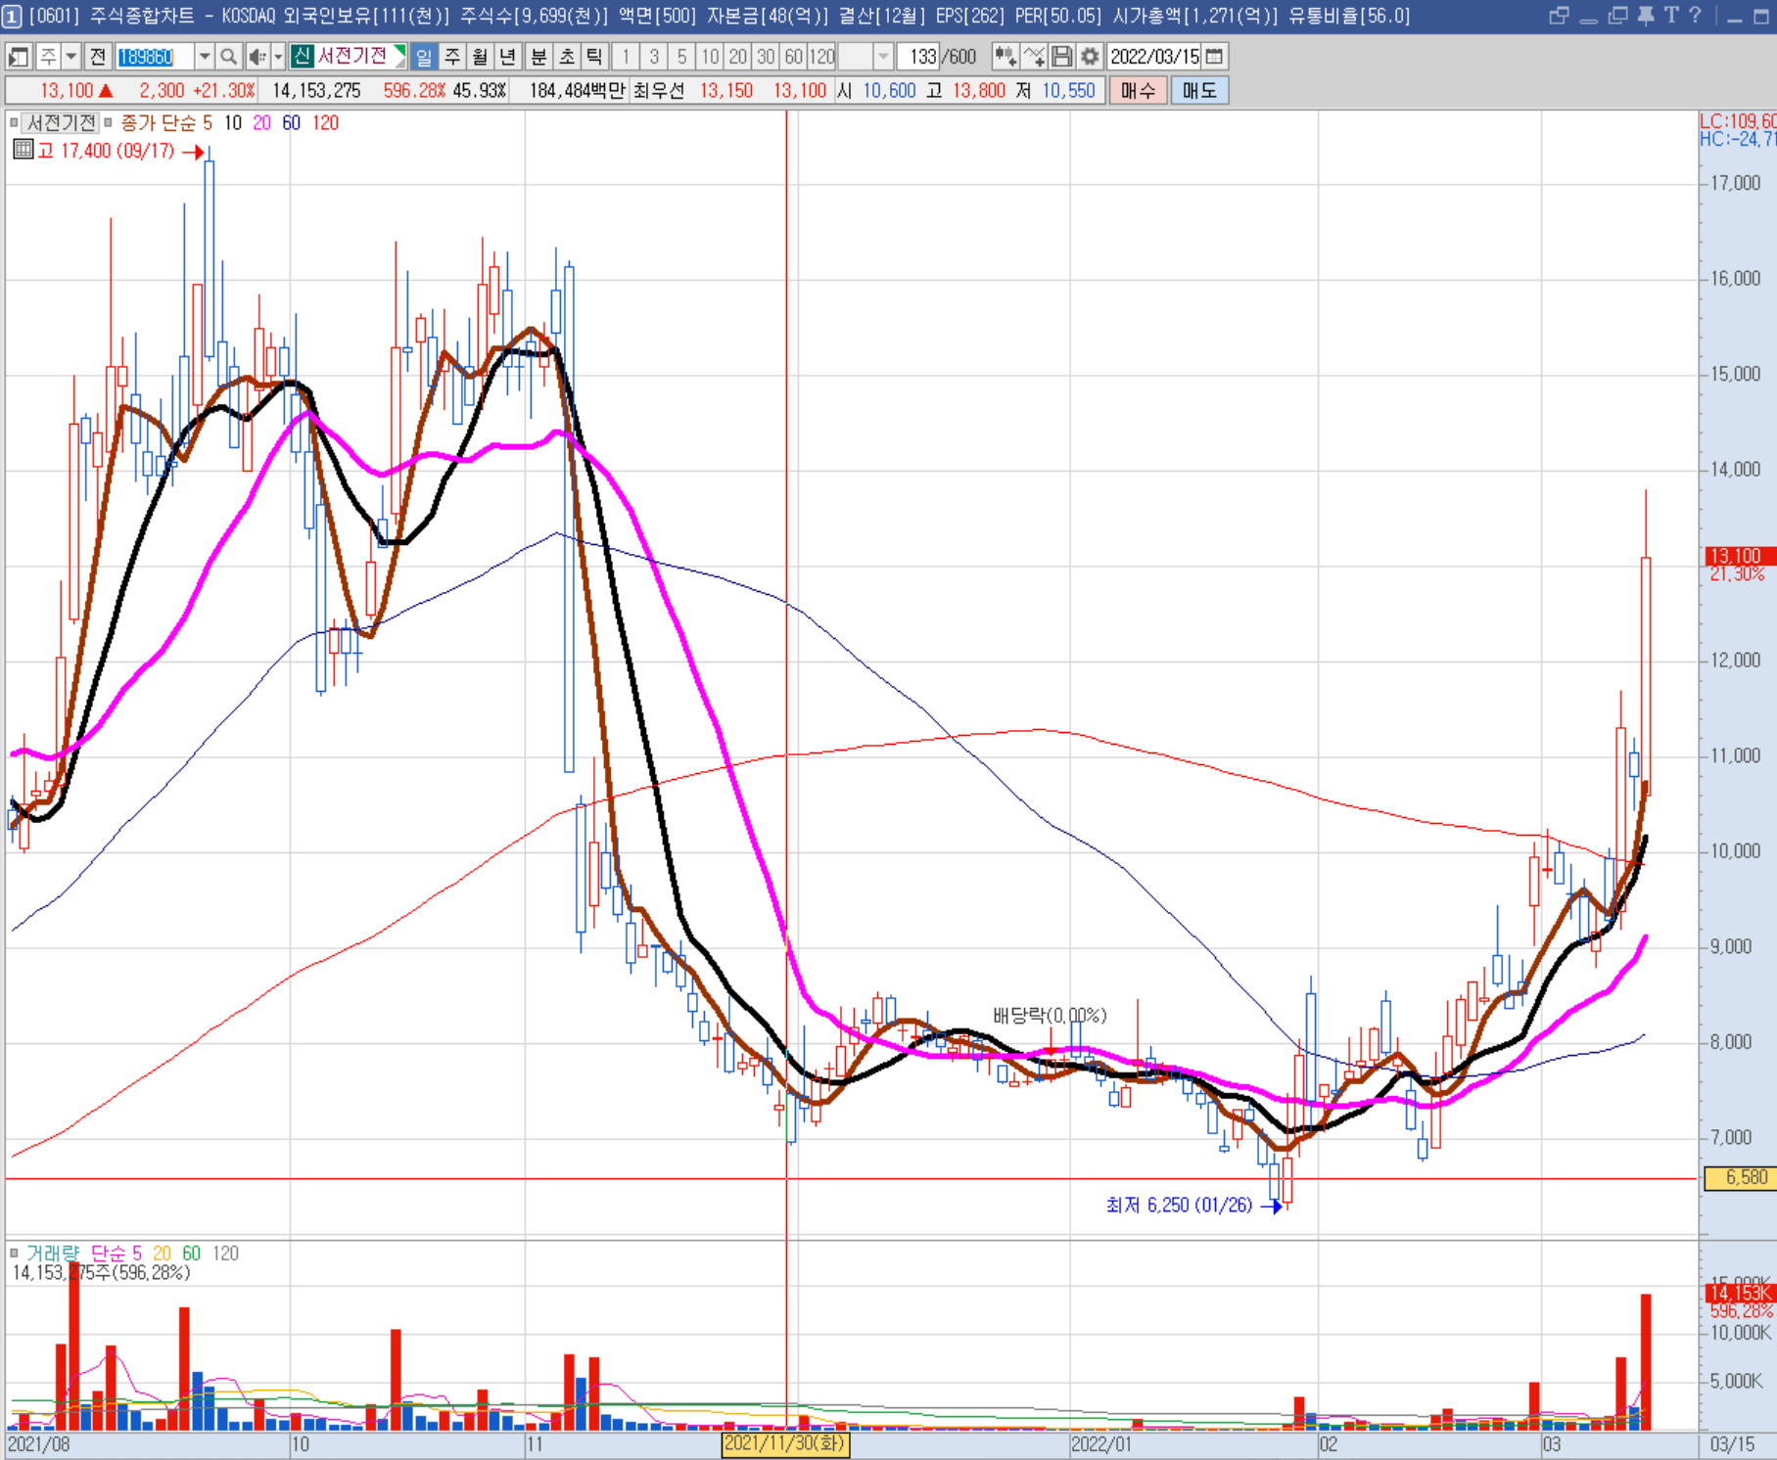The height and width of the screenshot is (1460, 1777).
Task: Select the 30 interval button
Action: click(x=766, y=57)
